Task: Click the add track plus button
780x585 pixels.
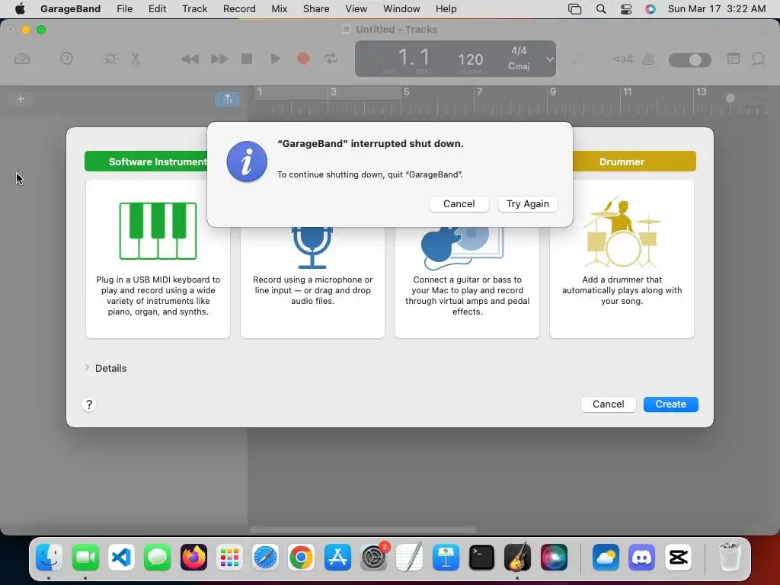Action: [21, 99]
